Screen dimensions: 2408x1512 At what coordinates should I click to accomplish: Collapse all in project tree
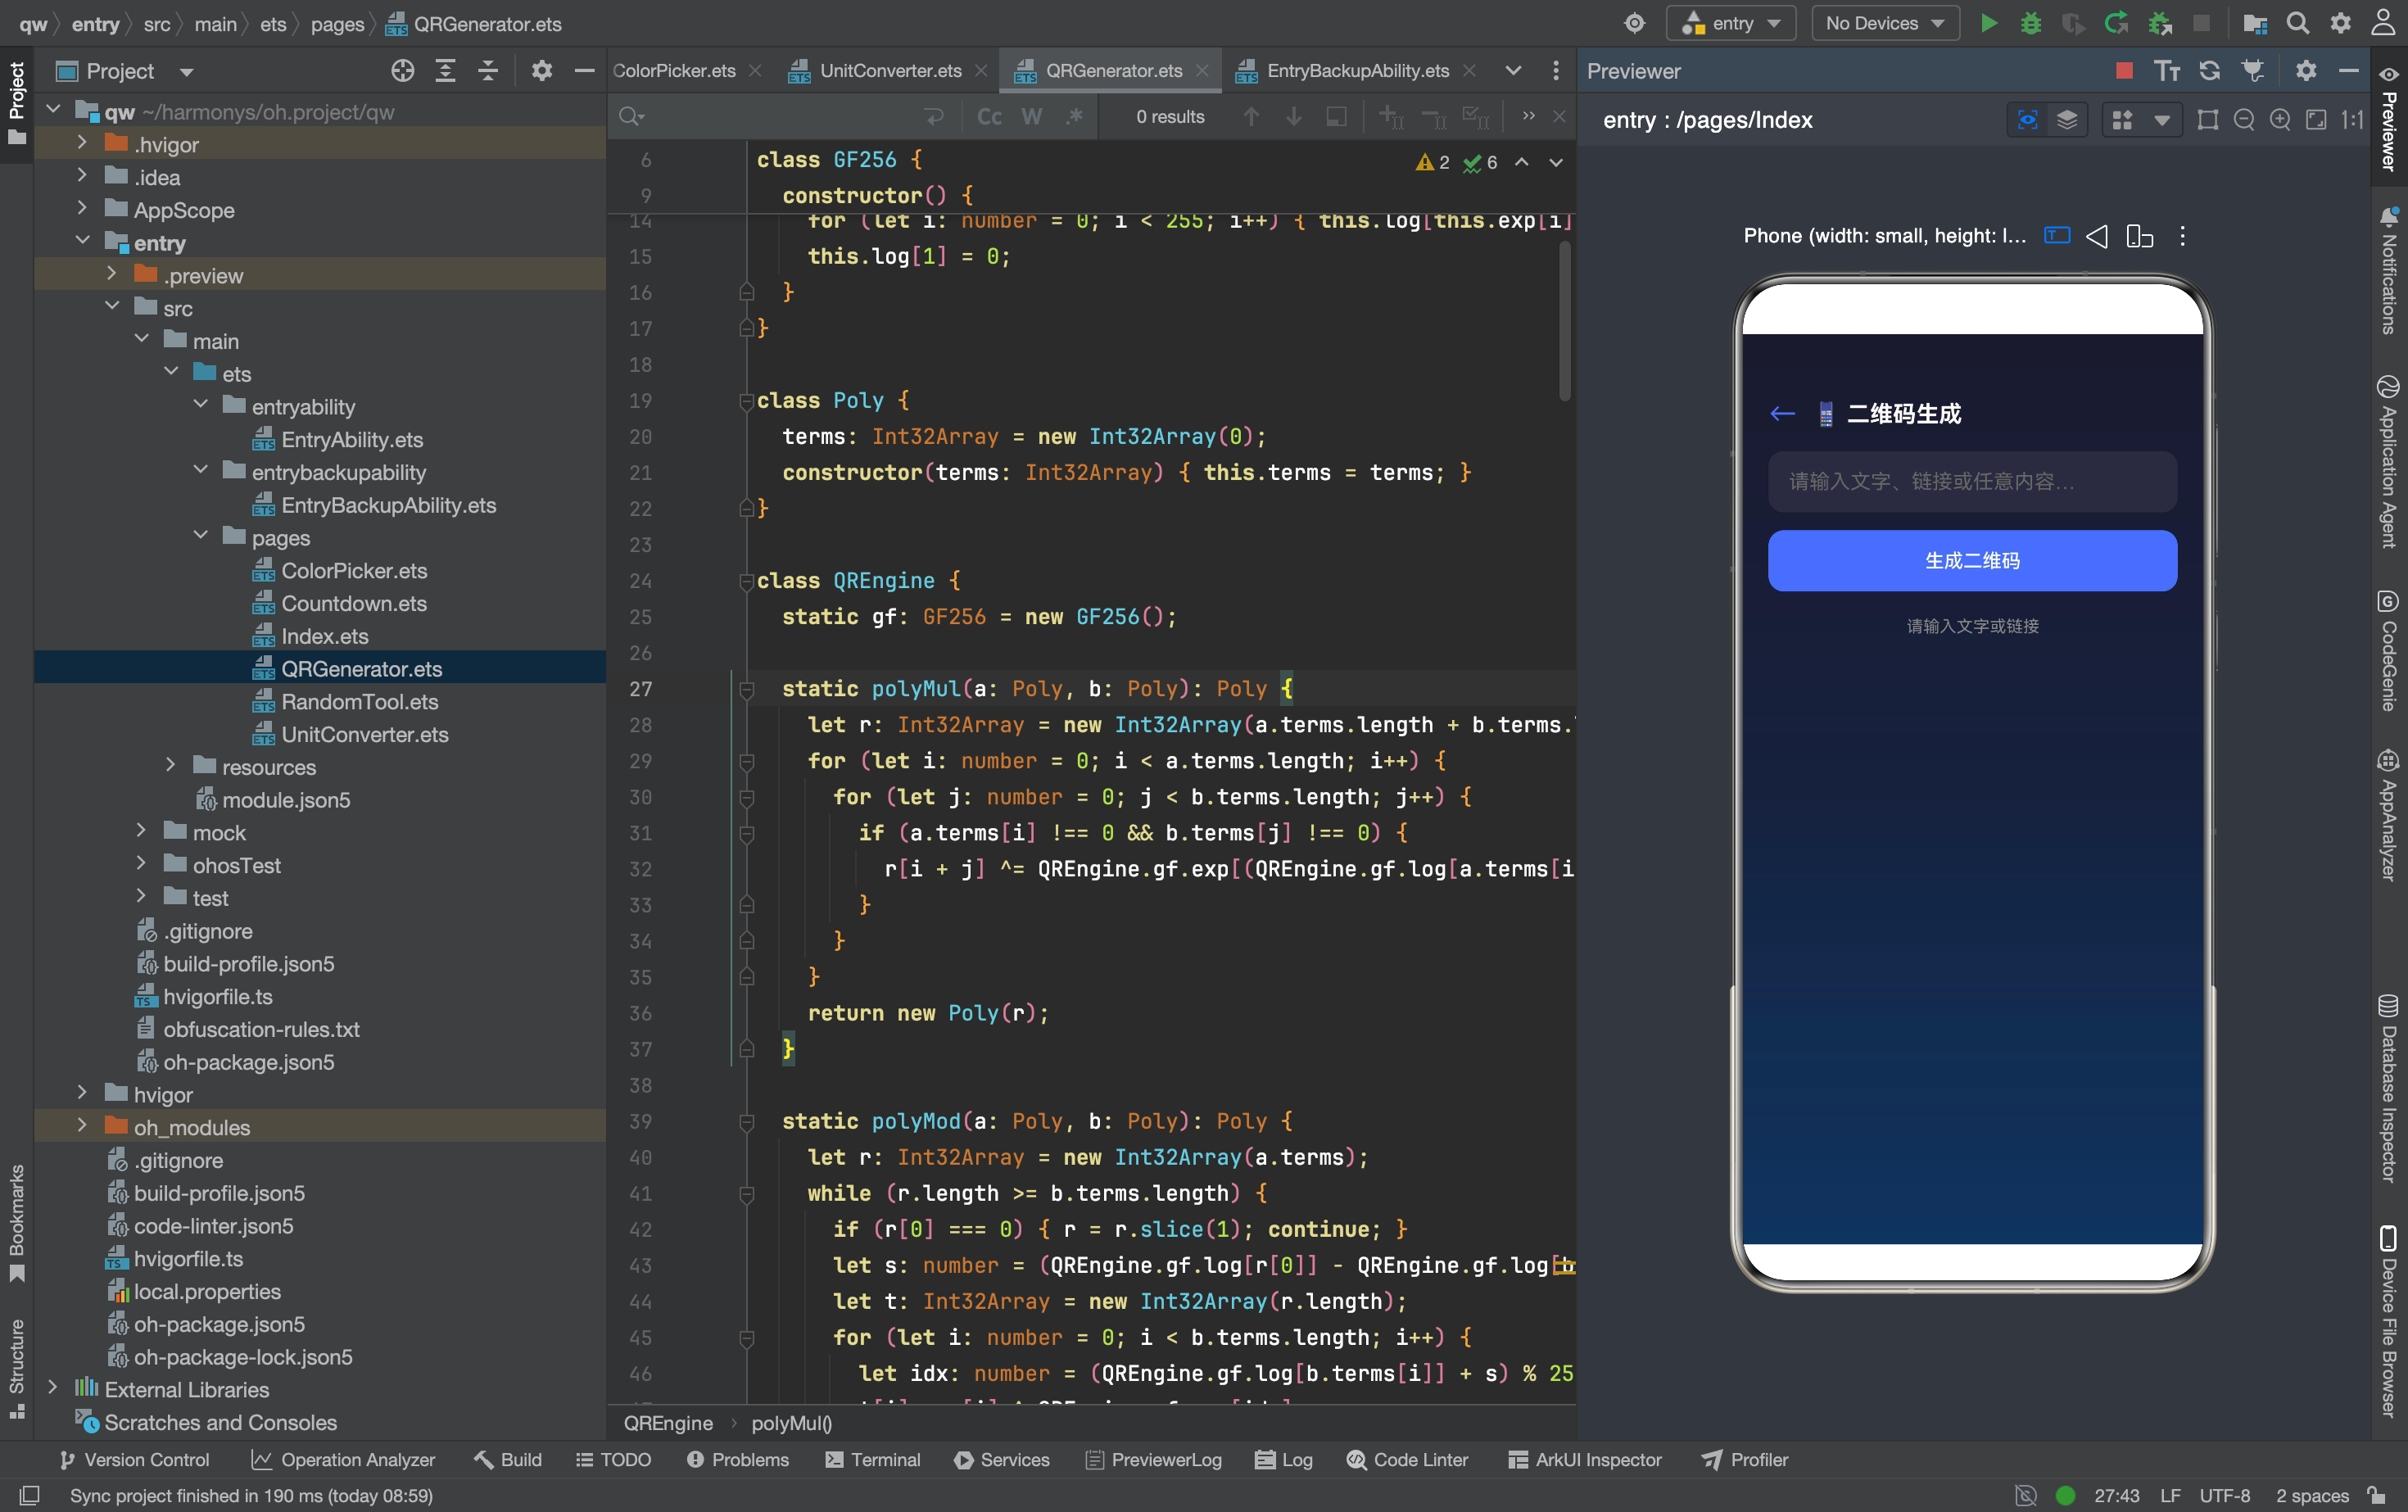coord(488,70)
